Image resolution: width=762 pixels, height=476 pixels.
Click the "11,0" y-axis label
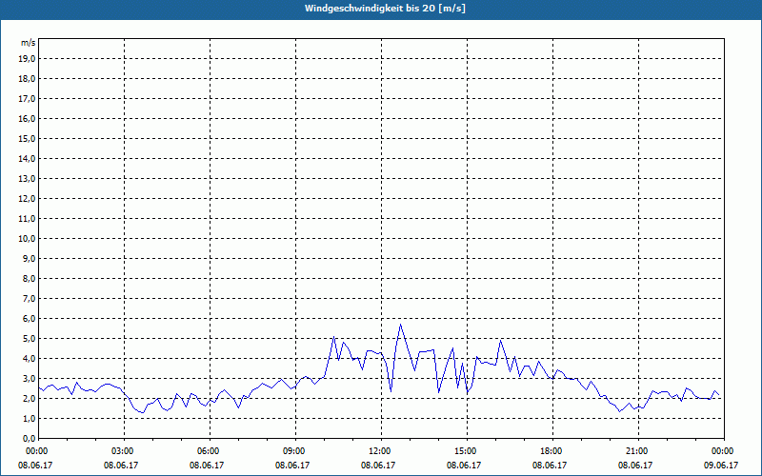28,219
